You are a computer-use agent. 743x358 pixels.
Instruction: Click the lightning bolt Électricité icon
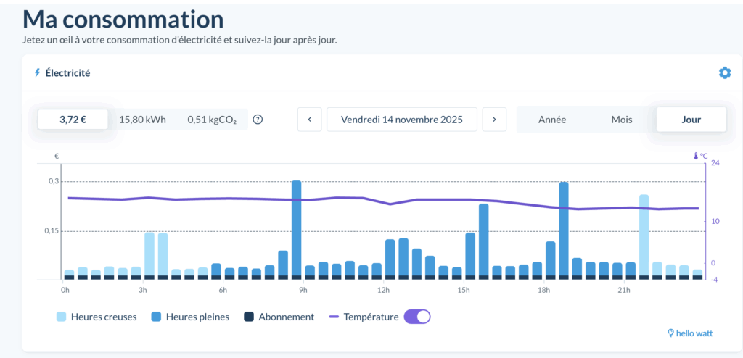coord(38,72)
